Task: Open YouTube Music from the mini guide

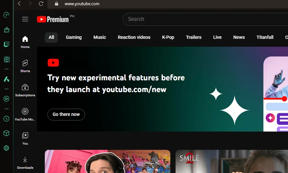Action: click(x=25, y=115)
